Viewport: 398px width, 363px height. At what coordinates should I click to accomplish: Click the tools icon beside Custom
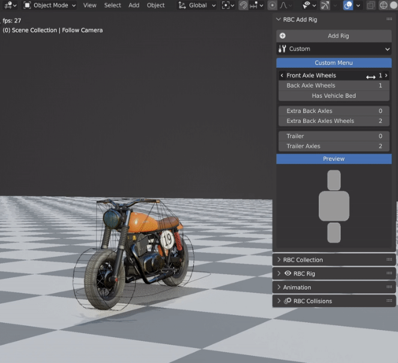tap(282, 49)
